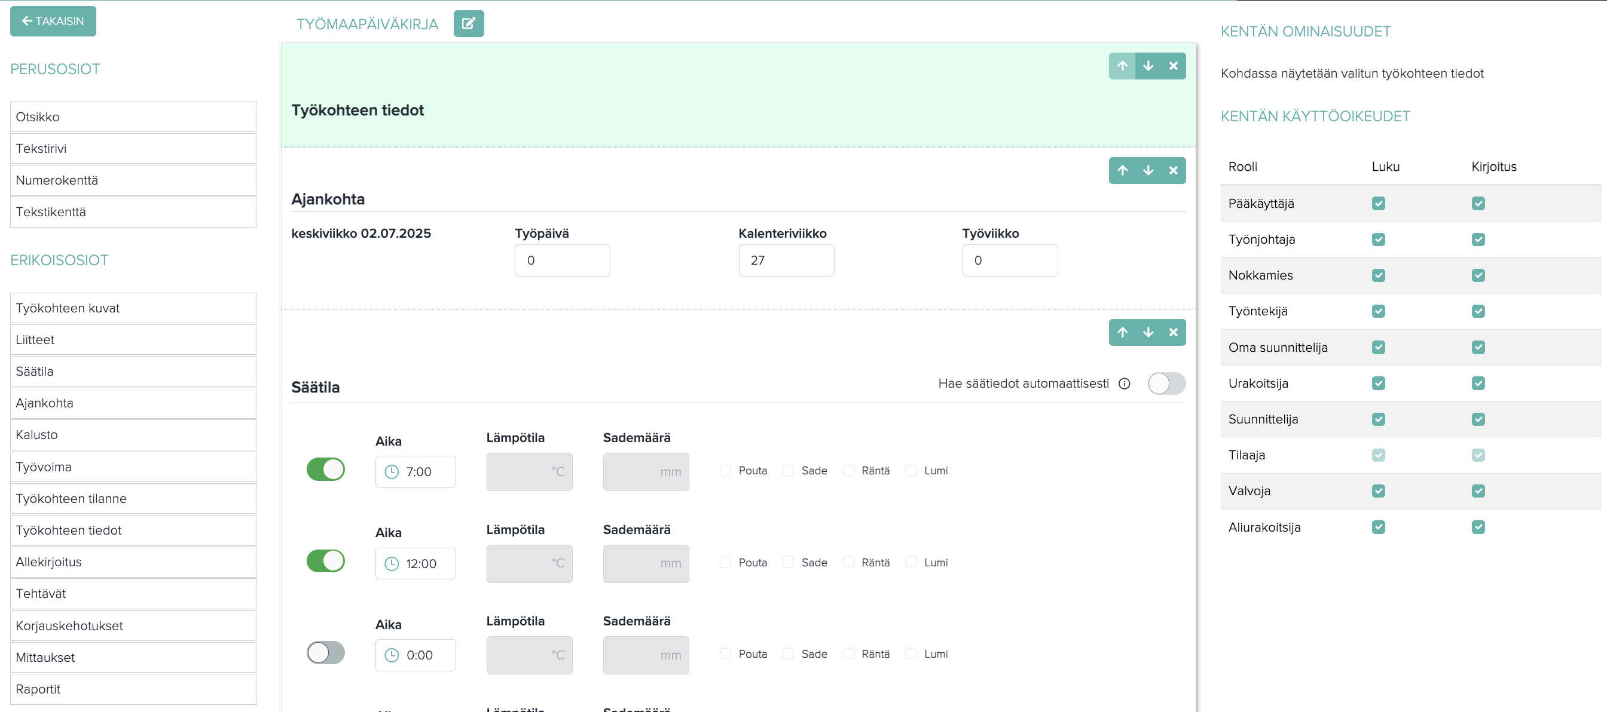The height and width of the screenshot is (712, 1607).
Task: Click the Työviikko input field
Action: pyautogui.click(x=1010, y=260)
